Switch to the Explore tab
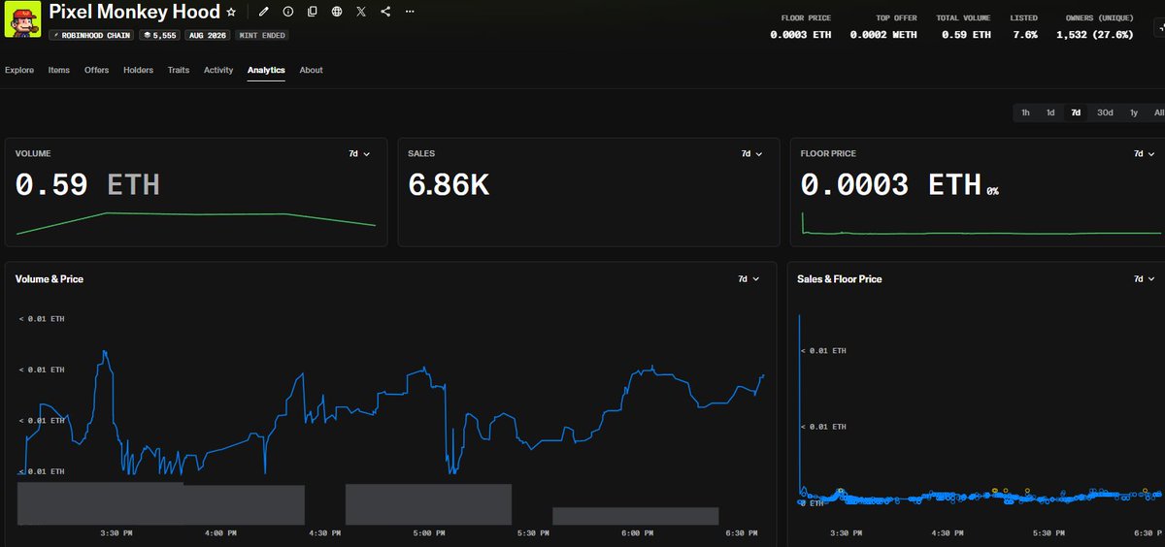The image size is (1165, 547). coord(19,70)
